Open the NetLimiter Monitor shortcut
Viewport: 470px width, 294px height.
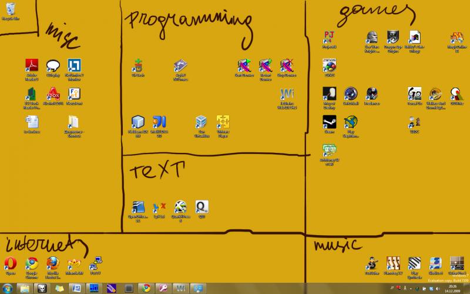[75, 65]
